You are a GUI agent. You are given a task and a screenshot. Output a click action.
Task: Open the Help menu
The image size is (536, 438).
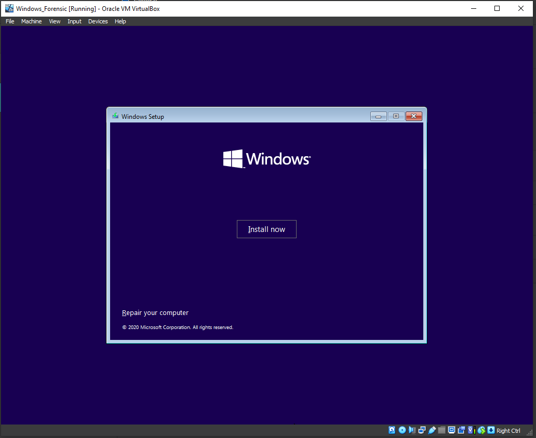(x=120, y=21)
